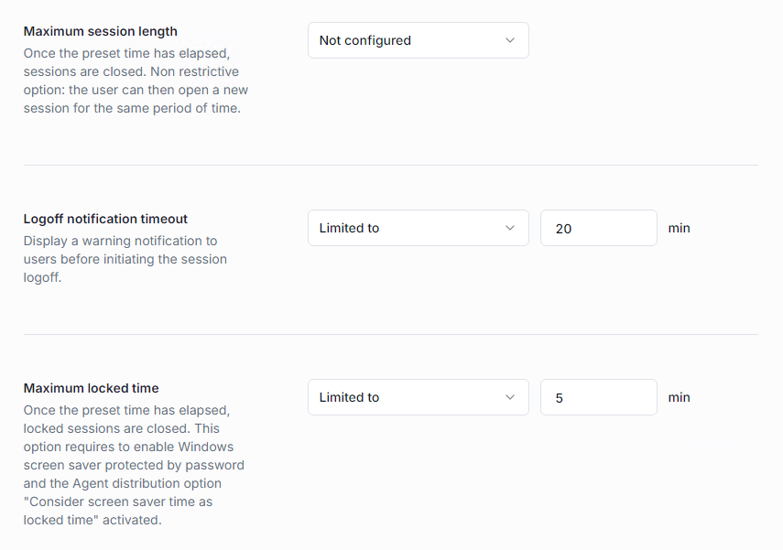
Task: Click the Logoff notification timeout heading
Action: [x=105, y=219]
